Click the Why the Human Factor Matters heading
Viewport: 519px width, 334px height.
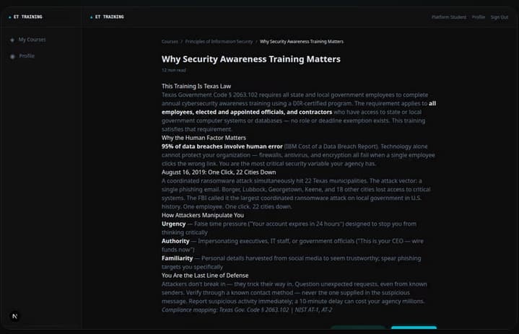[x=204, y=138]
